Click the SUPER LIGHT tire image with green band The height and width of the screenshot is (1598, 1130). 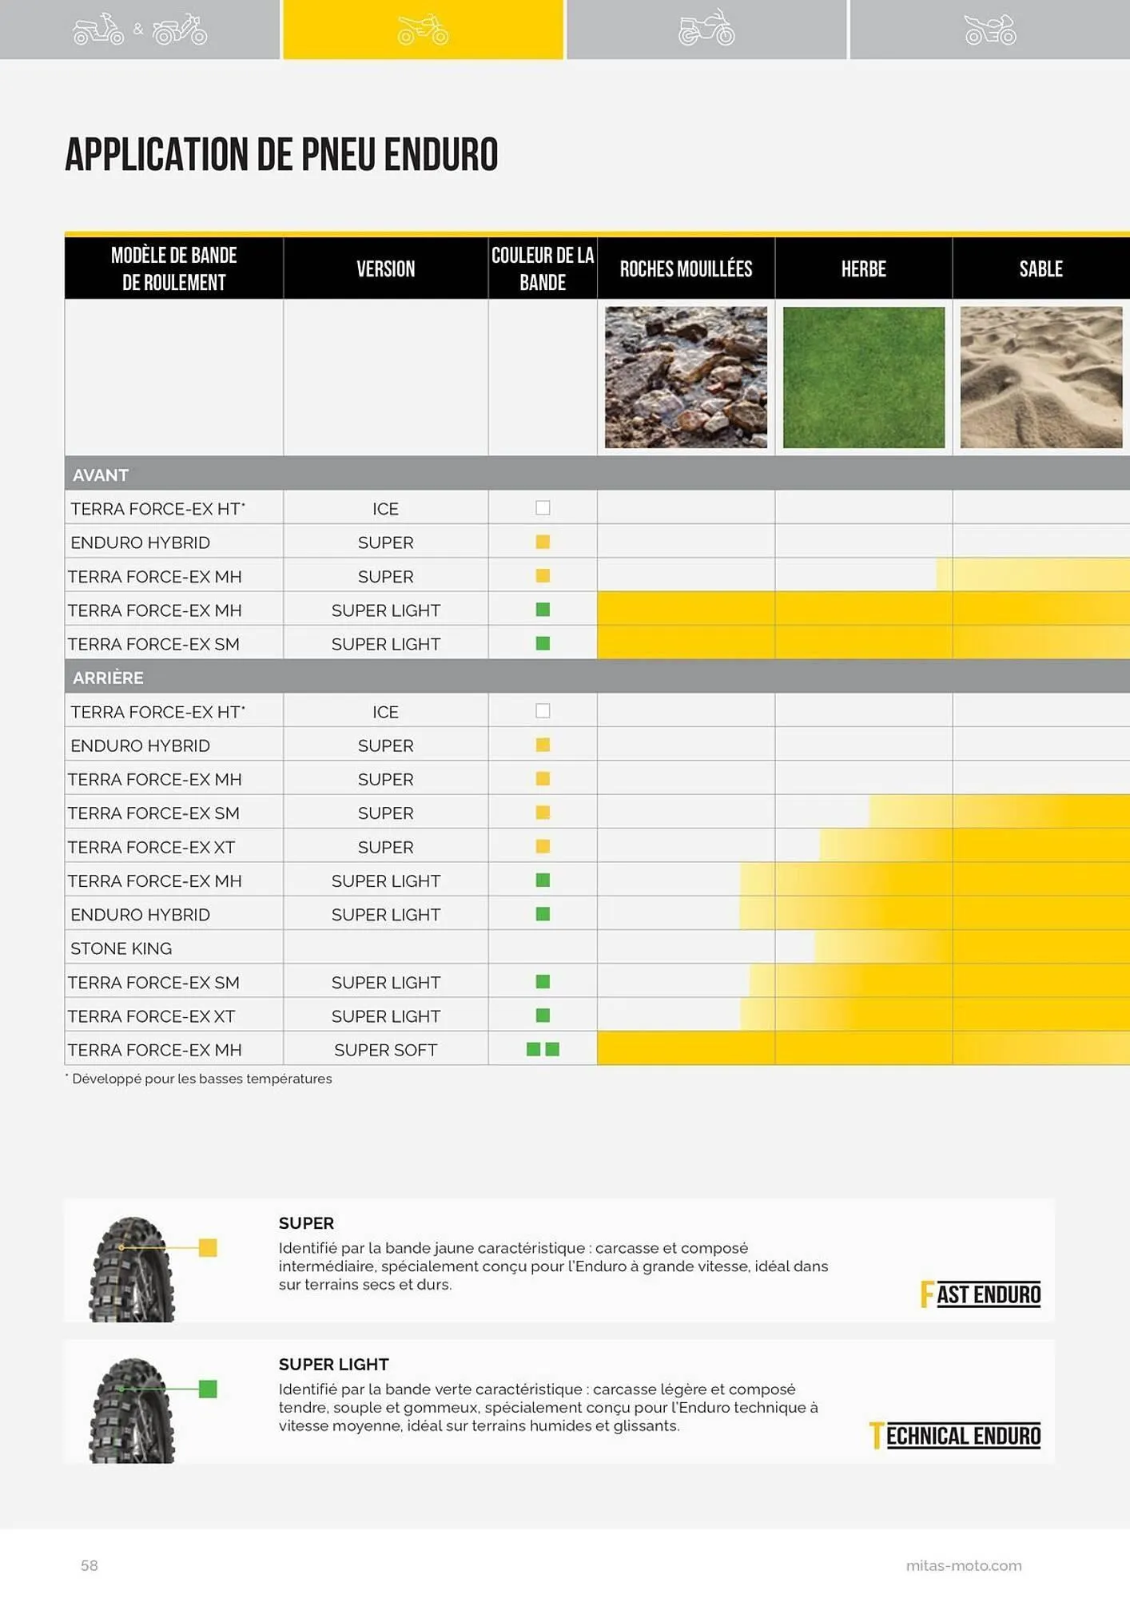point(132,1409)
